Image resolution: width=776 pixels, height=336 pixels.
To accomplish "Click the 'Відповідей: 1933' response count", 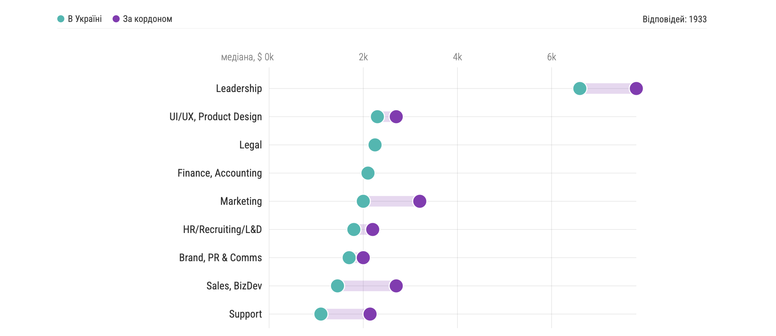I will click(674, 19).
